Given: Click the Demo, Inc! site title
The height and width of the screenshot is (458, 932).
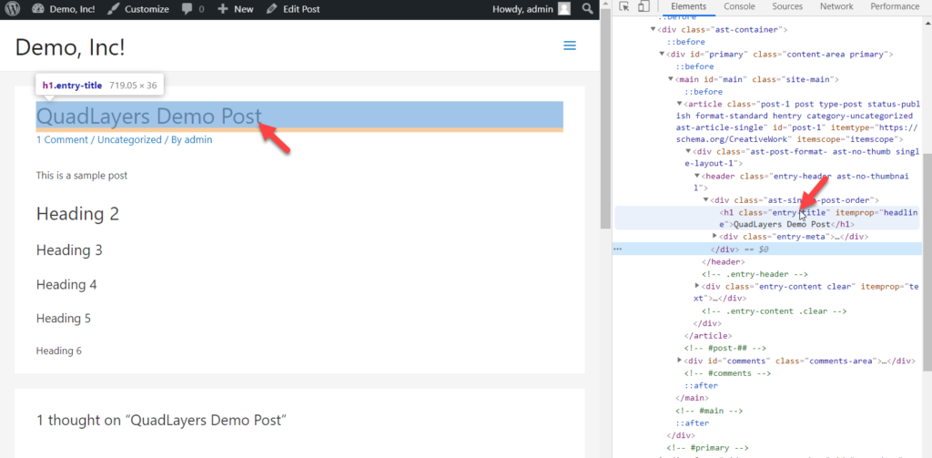Looking at the screenshot, I should (70, 47).
